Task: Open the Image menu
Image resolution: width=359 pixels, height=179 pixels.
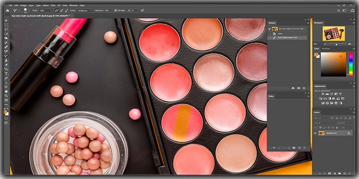Action: [x=23, y=5]
